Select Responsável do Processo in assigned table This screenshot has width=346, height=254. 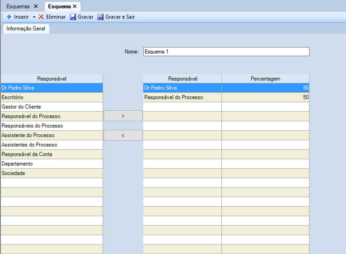tap(182, 97)
